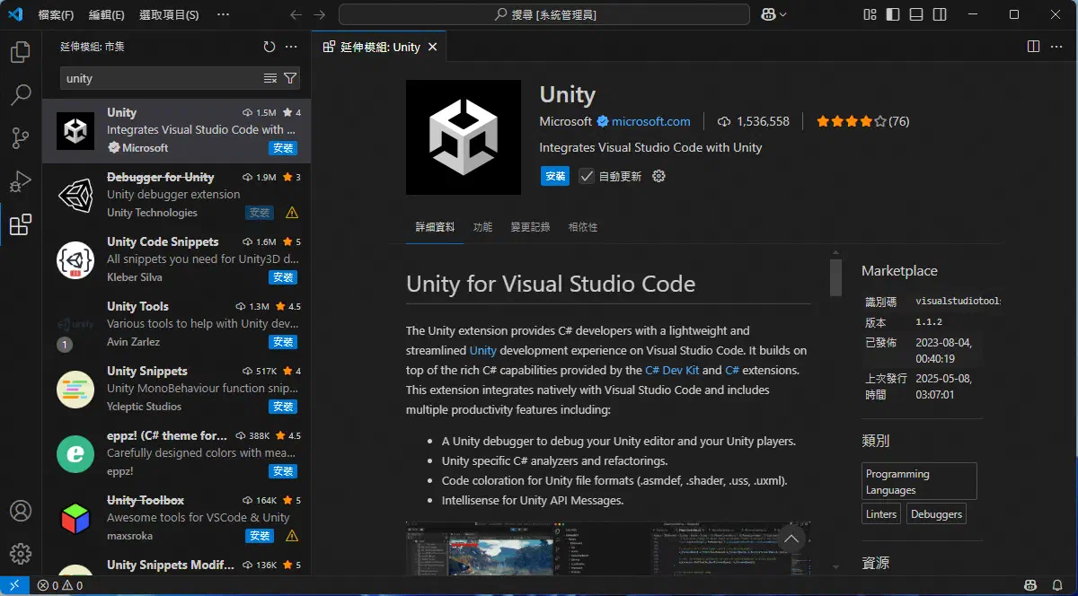
Task: Switch to the 功能 tab of the Unity extension
Action: point(482,227)
